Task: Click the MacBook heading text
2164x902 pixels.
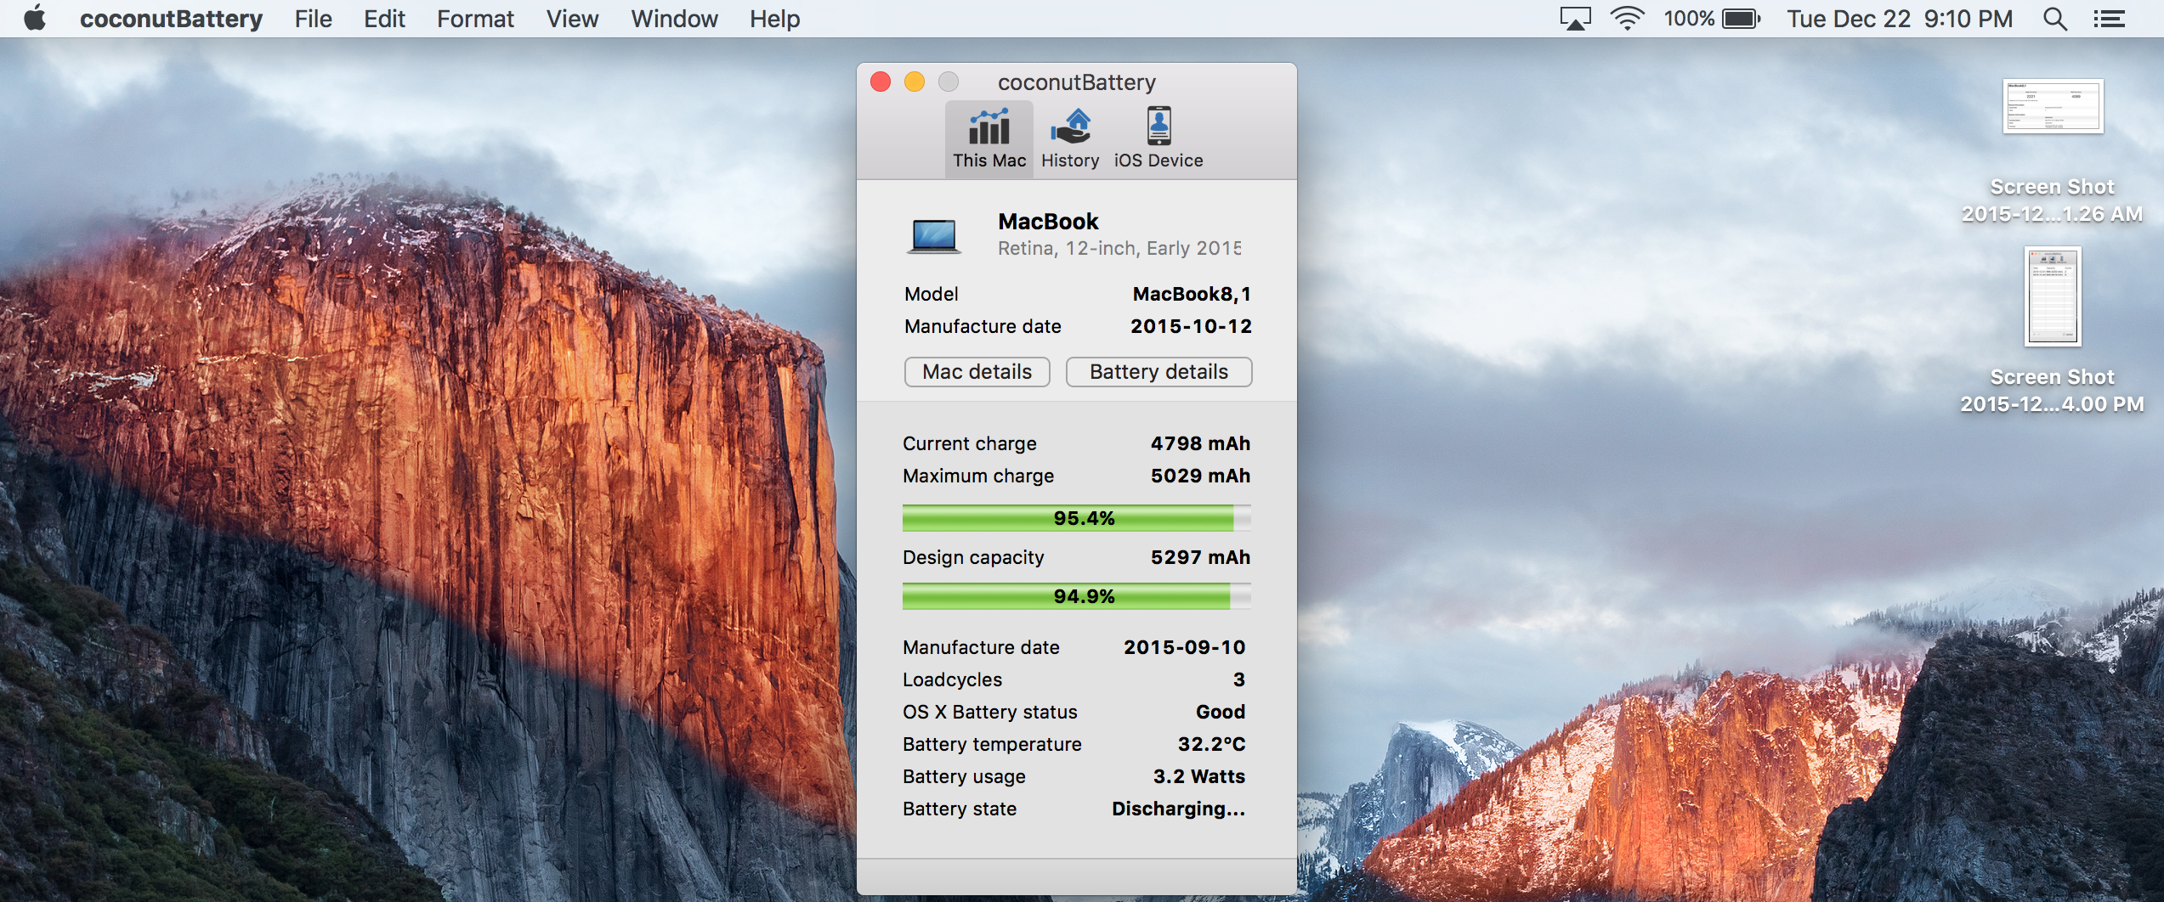Action: 1048,222
